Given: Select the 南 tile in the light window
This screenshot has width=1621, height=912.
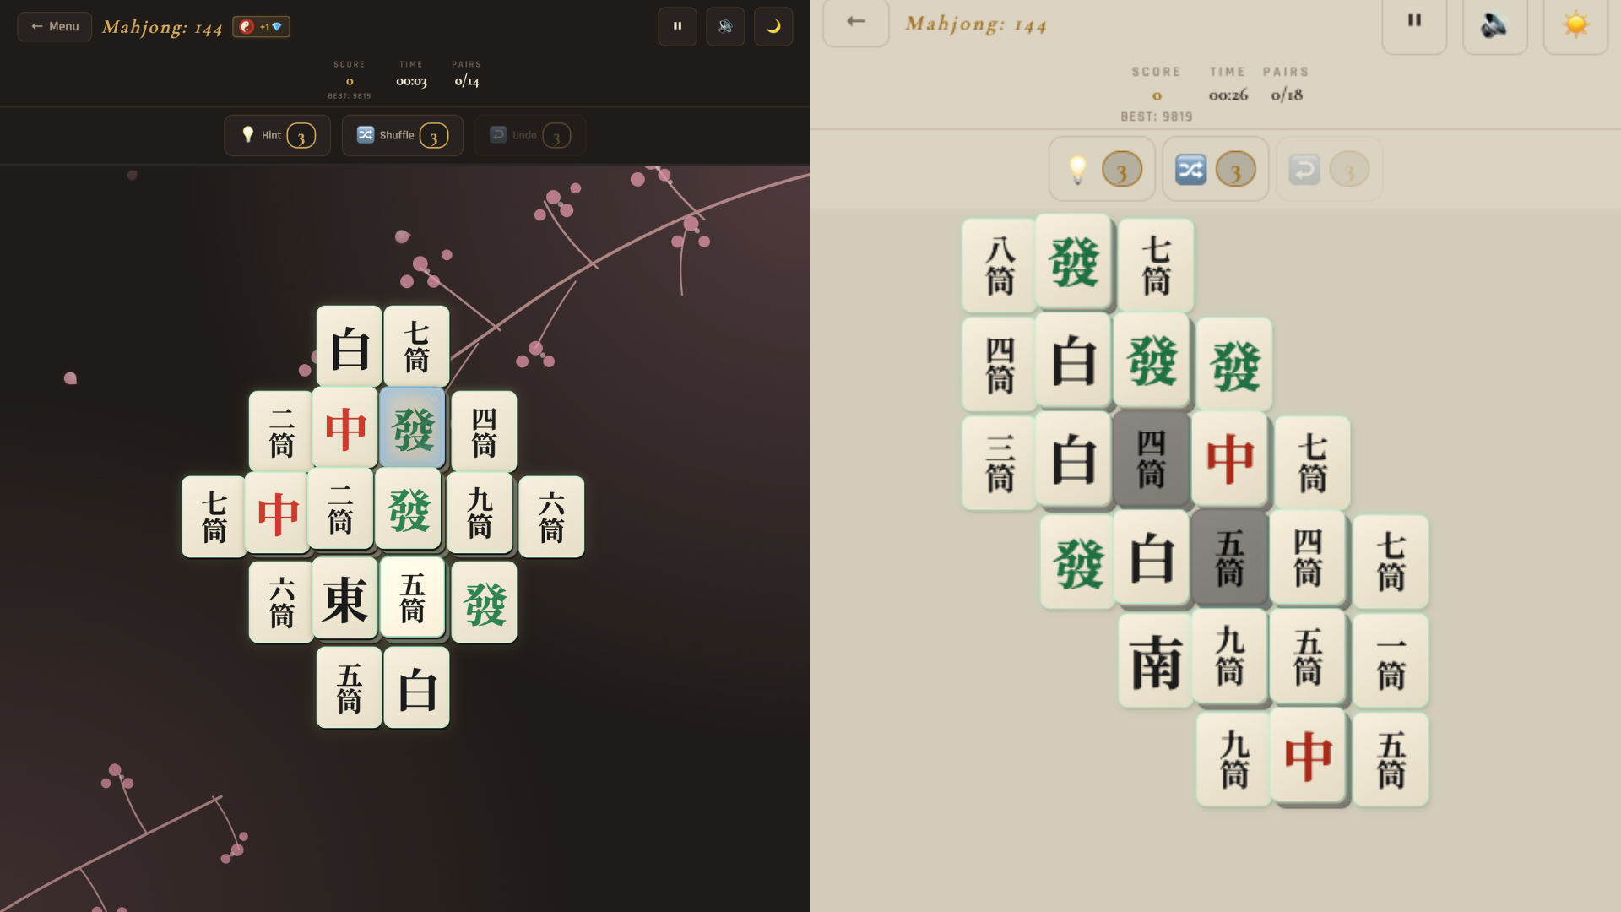Looking at the screenshot, I should pos(1156,661).
